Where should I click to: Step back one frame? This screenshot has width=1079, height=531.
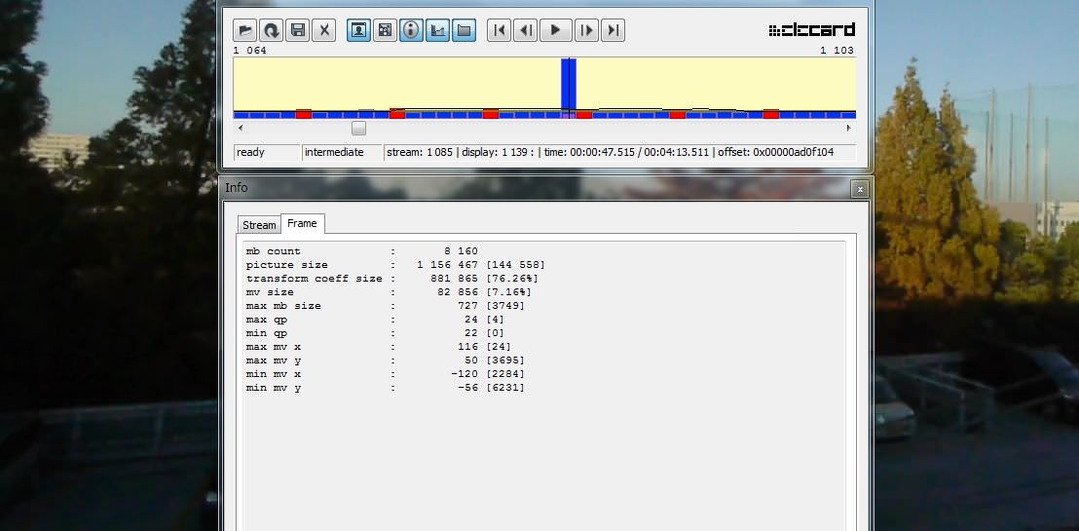point(526,30)
